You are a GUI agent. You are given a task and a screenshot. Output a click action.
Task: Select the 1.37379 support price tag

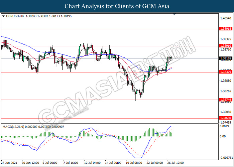(224, 72)
